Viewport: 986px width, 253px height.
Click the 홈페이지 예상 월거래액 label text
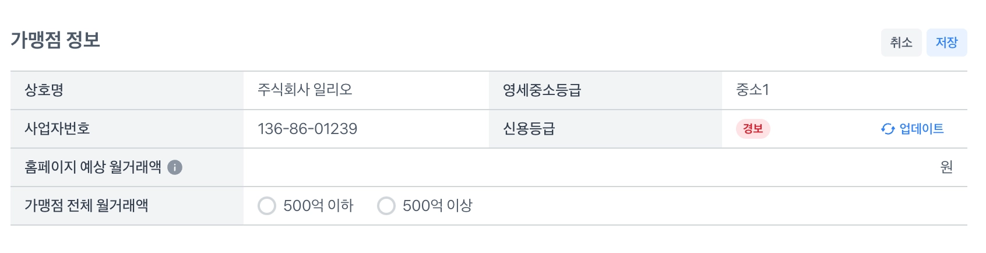93,168
